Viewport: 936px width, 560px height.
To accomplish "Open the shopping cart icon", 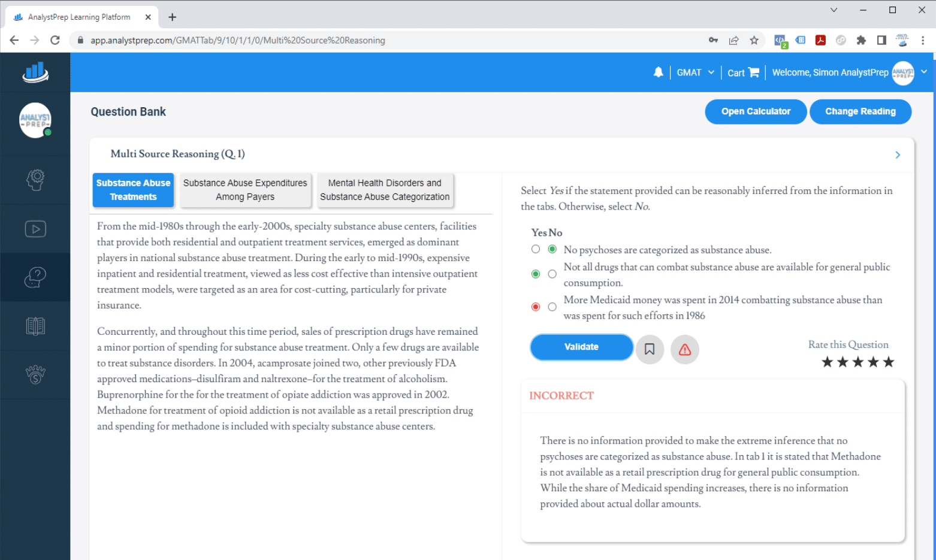I will point(754,72).
